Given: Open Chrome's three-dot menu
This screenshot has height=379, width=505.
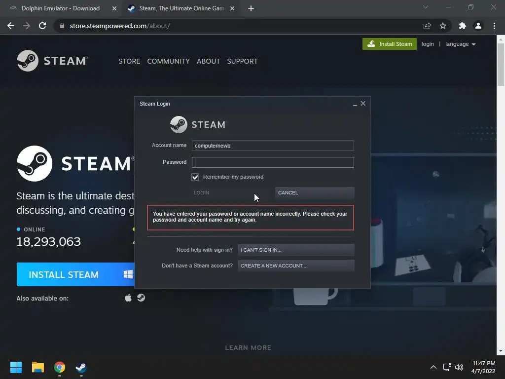Looking at the screenshot, I should (x=494, y=26).
